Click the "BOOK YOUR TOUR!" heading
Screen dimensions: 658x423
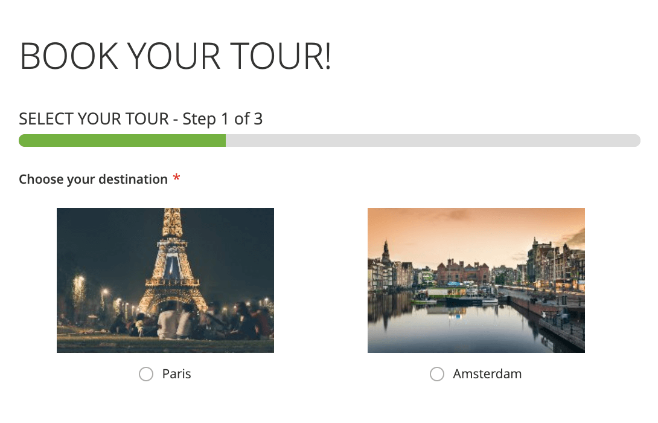(x=176, y=57)
